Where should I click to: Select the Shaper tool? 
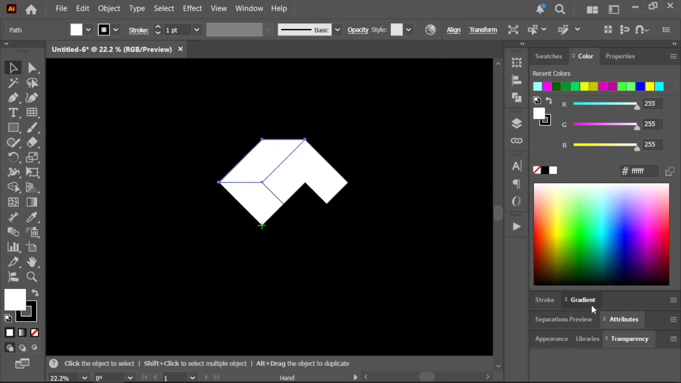(x=13, y=143)
